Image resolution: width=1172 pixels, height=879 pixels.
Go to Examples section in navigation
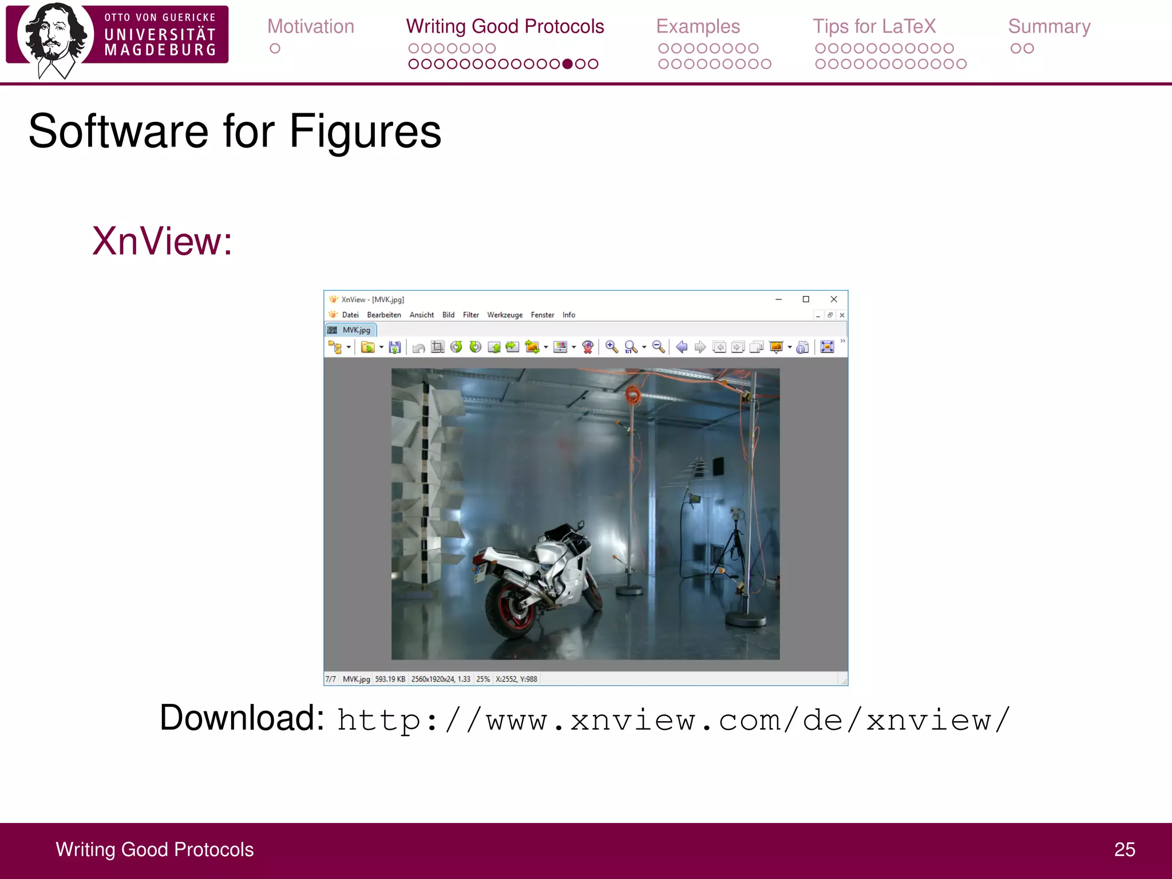point(698,26)
